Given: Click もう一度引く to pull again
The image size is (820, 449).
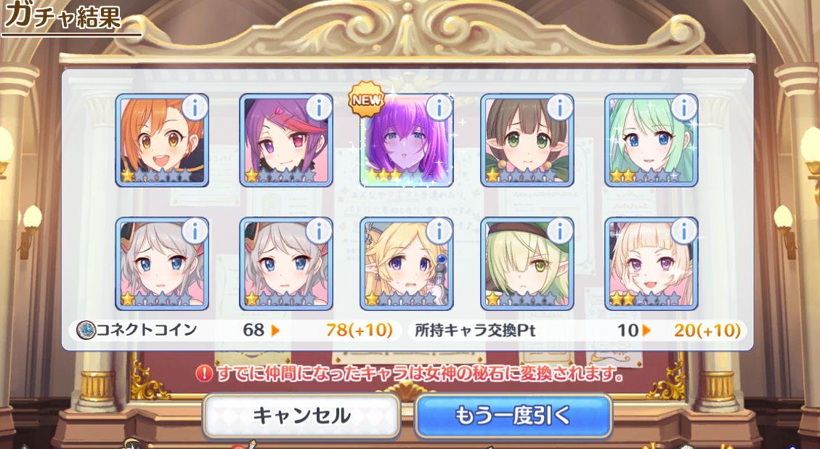Looking at the screenshot, I should tap(513, 416).
